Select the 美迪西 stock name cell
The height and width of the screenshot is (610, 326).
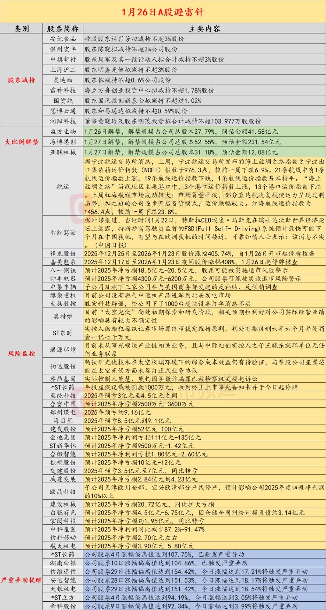pos(63,80)
